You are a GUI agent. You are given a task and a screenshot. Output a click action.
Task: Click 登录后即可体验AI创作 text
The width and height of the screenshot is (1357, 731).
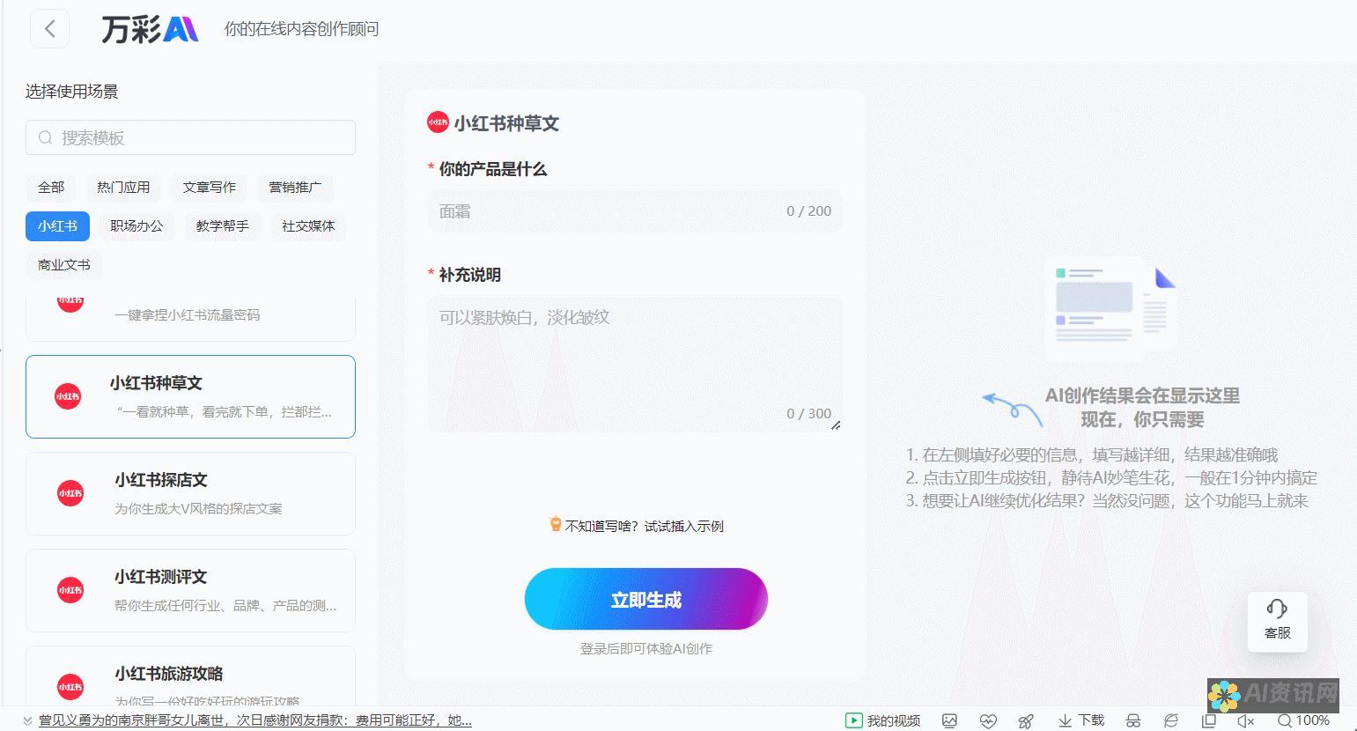[646, 648]
